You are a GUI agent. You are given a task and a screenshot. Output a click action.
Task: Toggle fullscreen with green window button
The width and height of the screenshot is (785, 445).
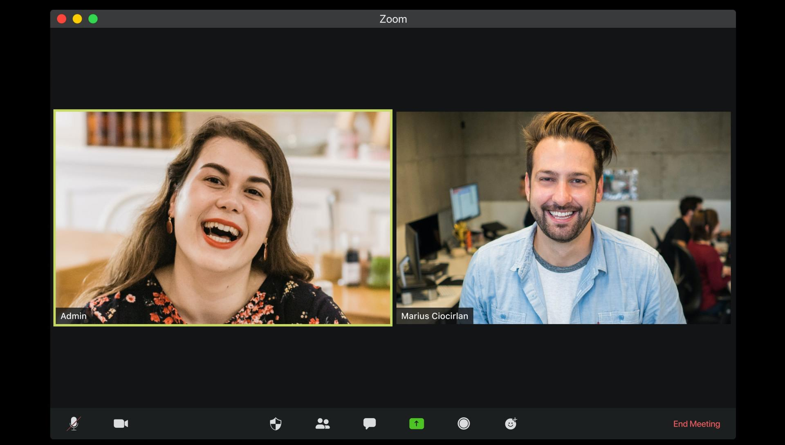[93, 19]
